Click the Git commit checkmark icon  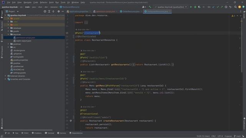coord(218,7)
